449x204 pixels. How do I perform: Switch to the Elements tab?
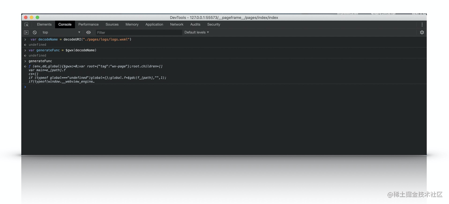click(44, 24)
